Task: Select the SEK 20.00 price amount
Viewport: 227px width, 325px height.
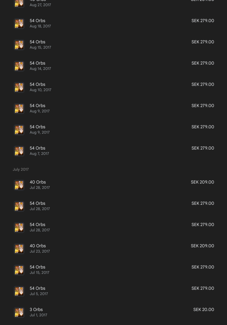Action: pyautogui.click(x=204, y=310)
